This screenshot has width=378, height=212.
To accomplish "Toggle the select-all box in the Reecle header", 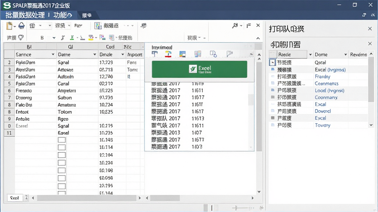I will click(272, 54).
